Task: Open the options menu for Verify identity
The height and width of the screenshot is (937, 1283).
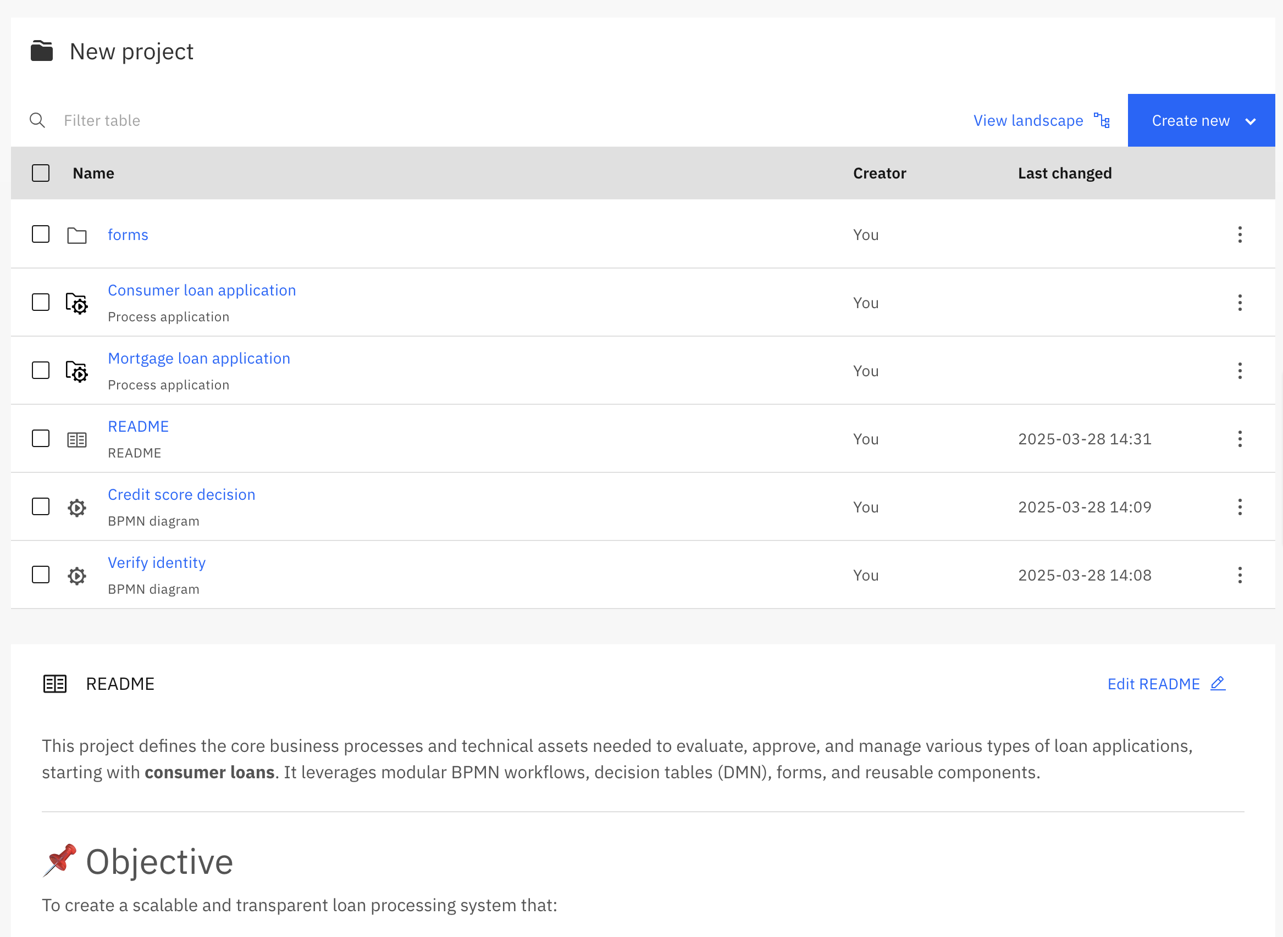Action: tap(1240, 575)
